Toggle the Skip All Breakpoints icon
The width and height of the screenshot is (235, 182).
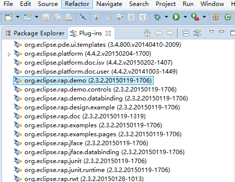point(83,17)
